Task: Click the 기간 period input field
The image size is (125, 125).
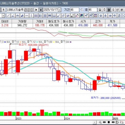Action: tap(74, 10)
